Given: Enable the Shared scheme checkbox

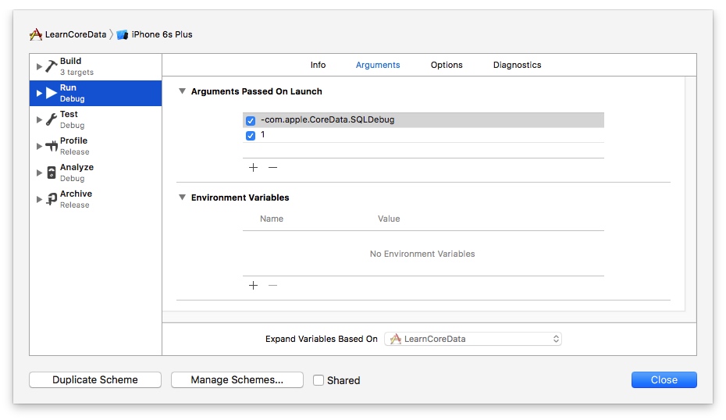Looking at the screenshot, I should click(319, 380).
